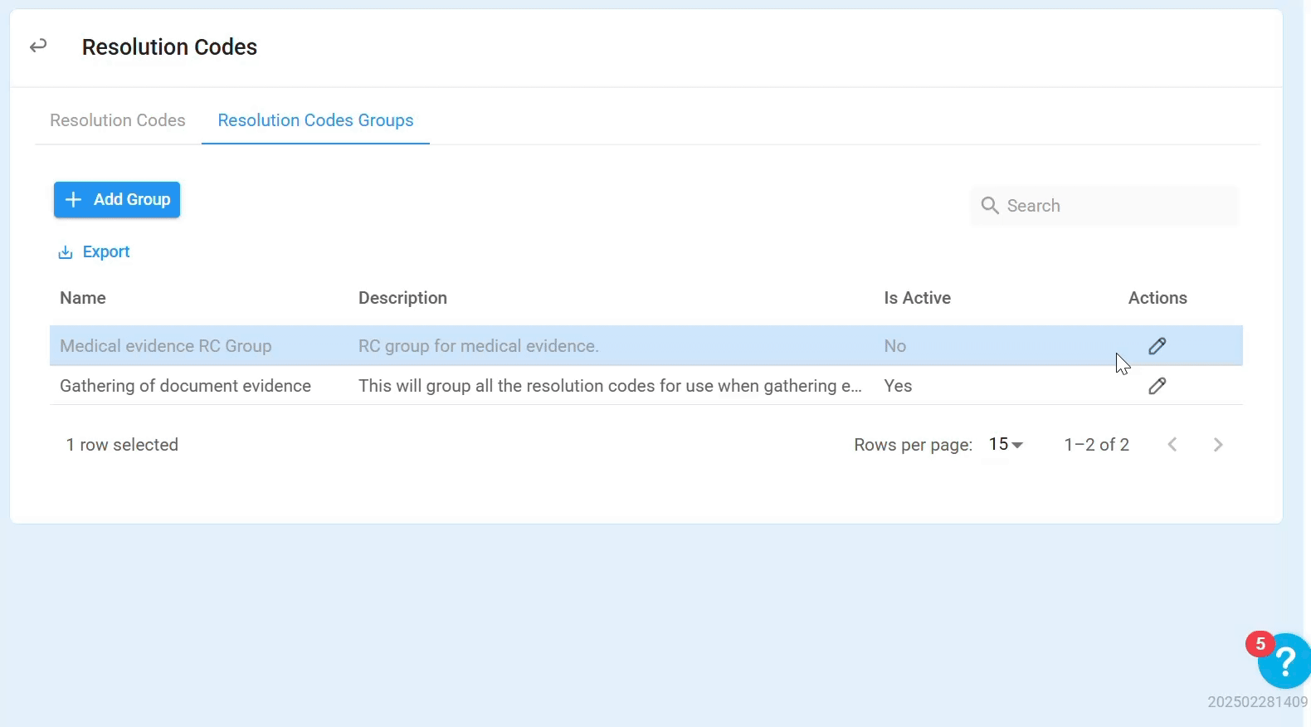Edit the Gathering of document evidence row

(1157, 386)
